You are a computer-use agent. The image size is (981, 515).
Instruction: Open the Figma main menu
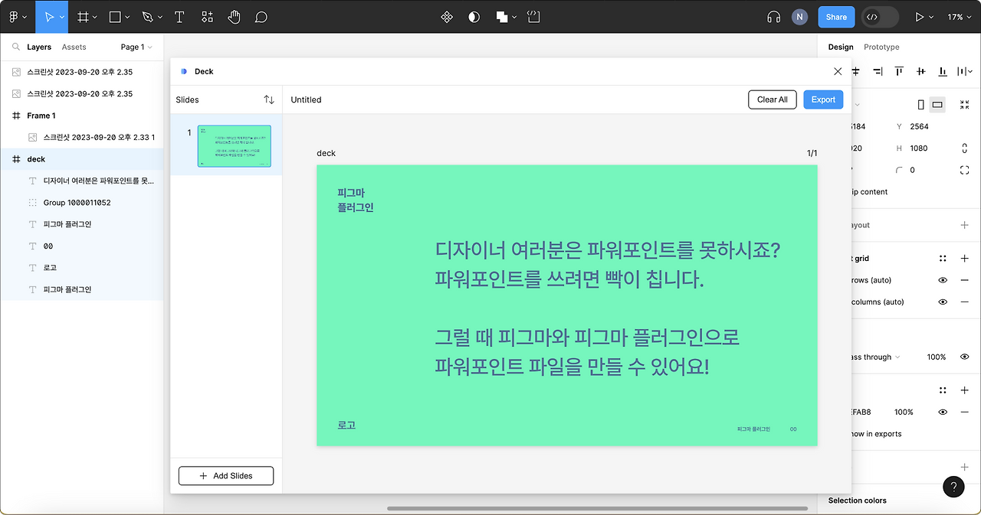pos(17,16)
